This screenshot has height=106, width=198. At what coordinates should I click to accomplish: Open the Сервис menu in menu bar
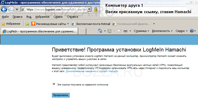pos(58,17)
